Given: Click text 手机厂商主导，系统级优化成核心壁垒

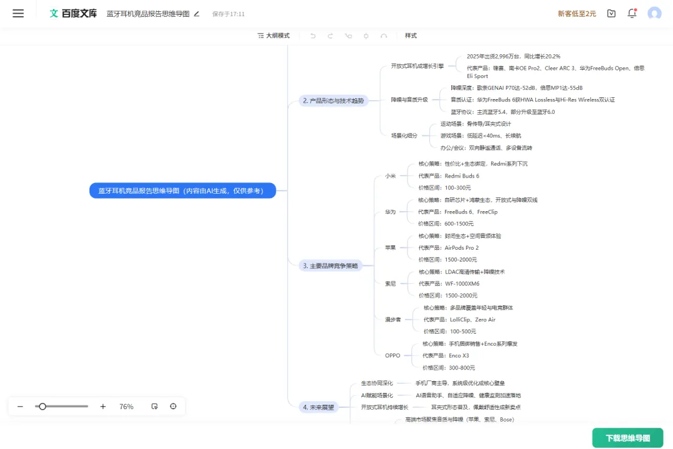Looking at the screenshot, I should [460, 383].
